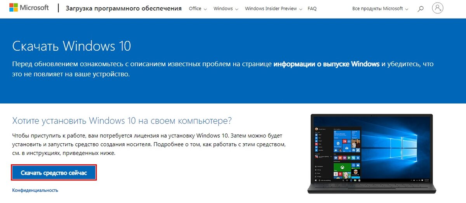Open the account sign-in avatar icon
Image resolution: width=466 pixels, height=203 pixels.
click(x=438, y=8)
